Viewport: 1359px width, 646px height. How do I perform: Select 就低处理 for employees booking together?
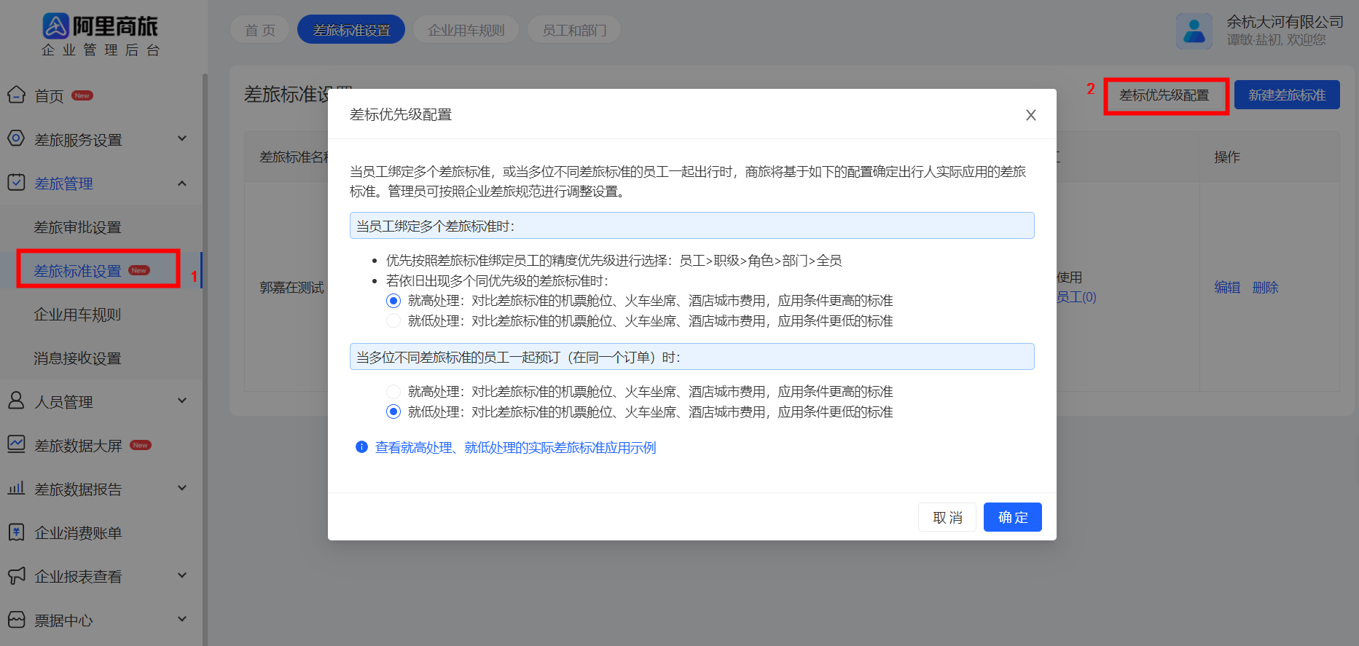click(393, 412)
